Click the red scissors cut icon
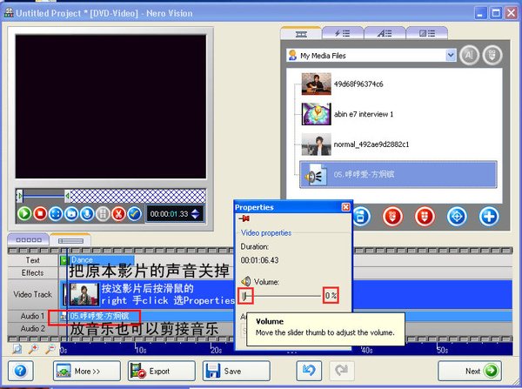 [x=118, y=213]
